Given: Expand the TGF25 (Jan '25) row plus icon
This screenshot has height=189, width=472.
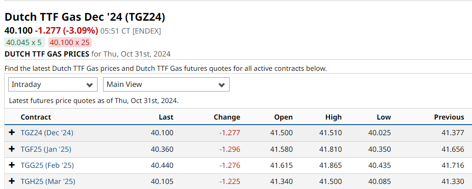Looking at the screenshot, I should (12, 149).
